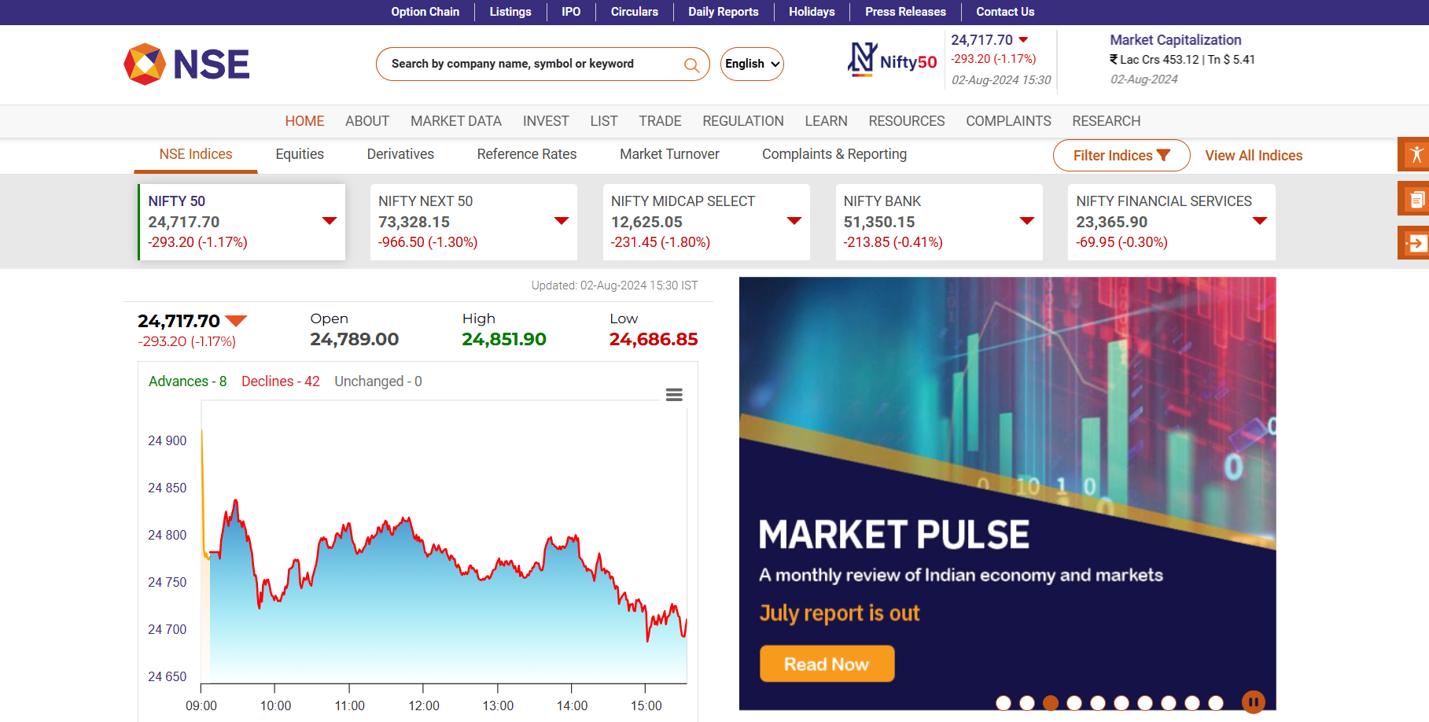Screen dimensions: 1429x722
Task: Click the red arrow beside 24,717.70 in header
Action: click(1023, 39)
